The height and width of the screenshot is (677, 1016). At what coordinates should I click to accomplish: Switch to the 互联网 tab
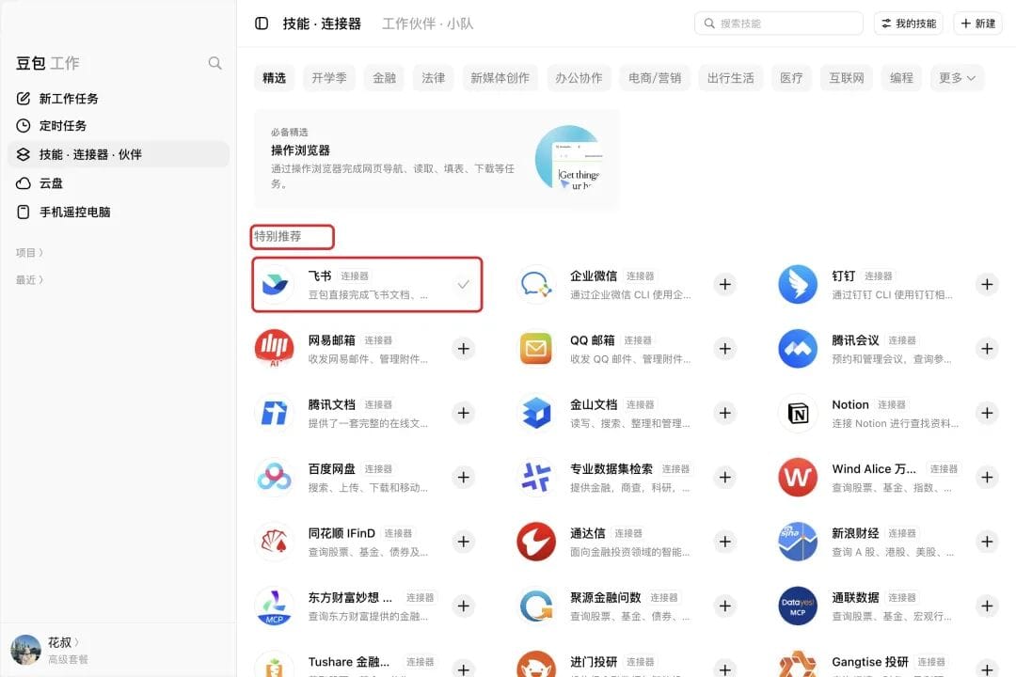click(847, 78)
